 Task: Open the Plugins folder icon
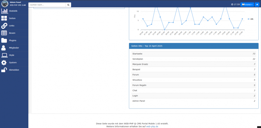tap(4, 40)
